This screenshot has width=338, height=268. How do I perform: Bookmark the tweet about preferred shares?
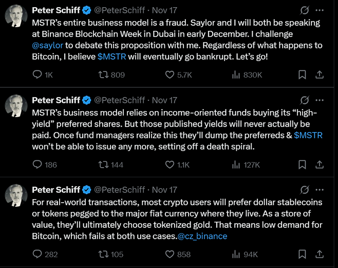302,165
